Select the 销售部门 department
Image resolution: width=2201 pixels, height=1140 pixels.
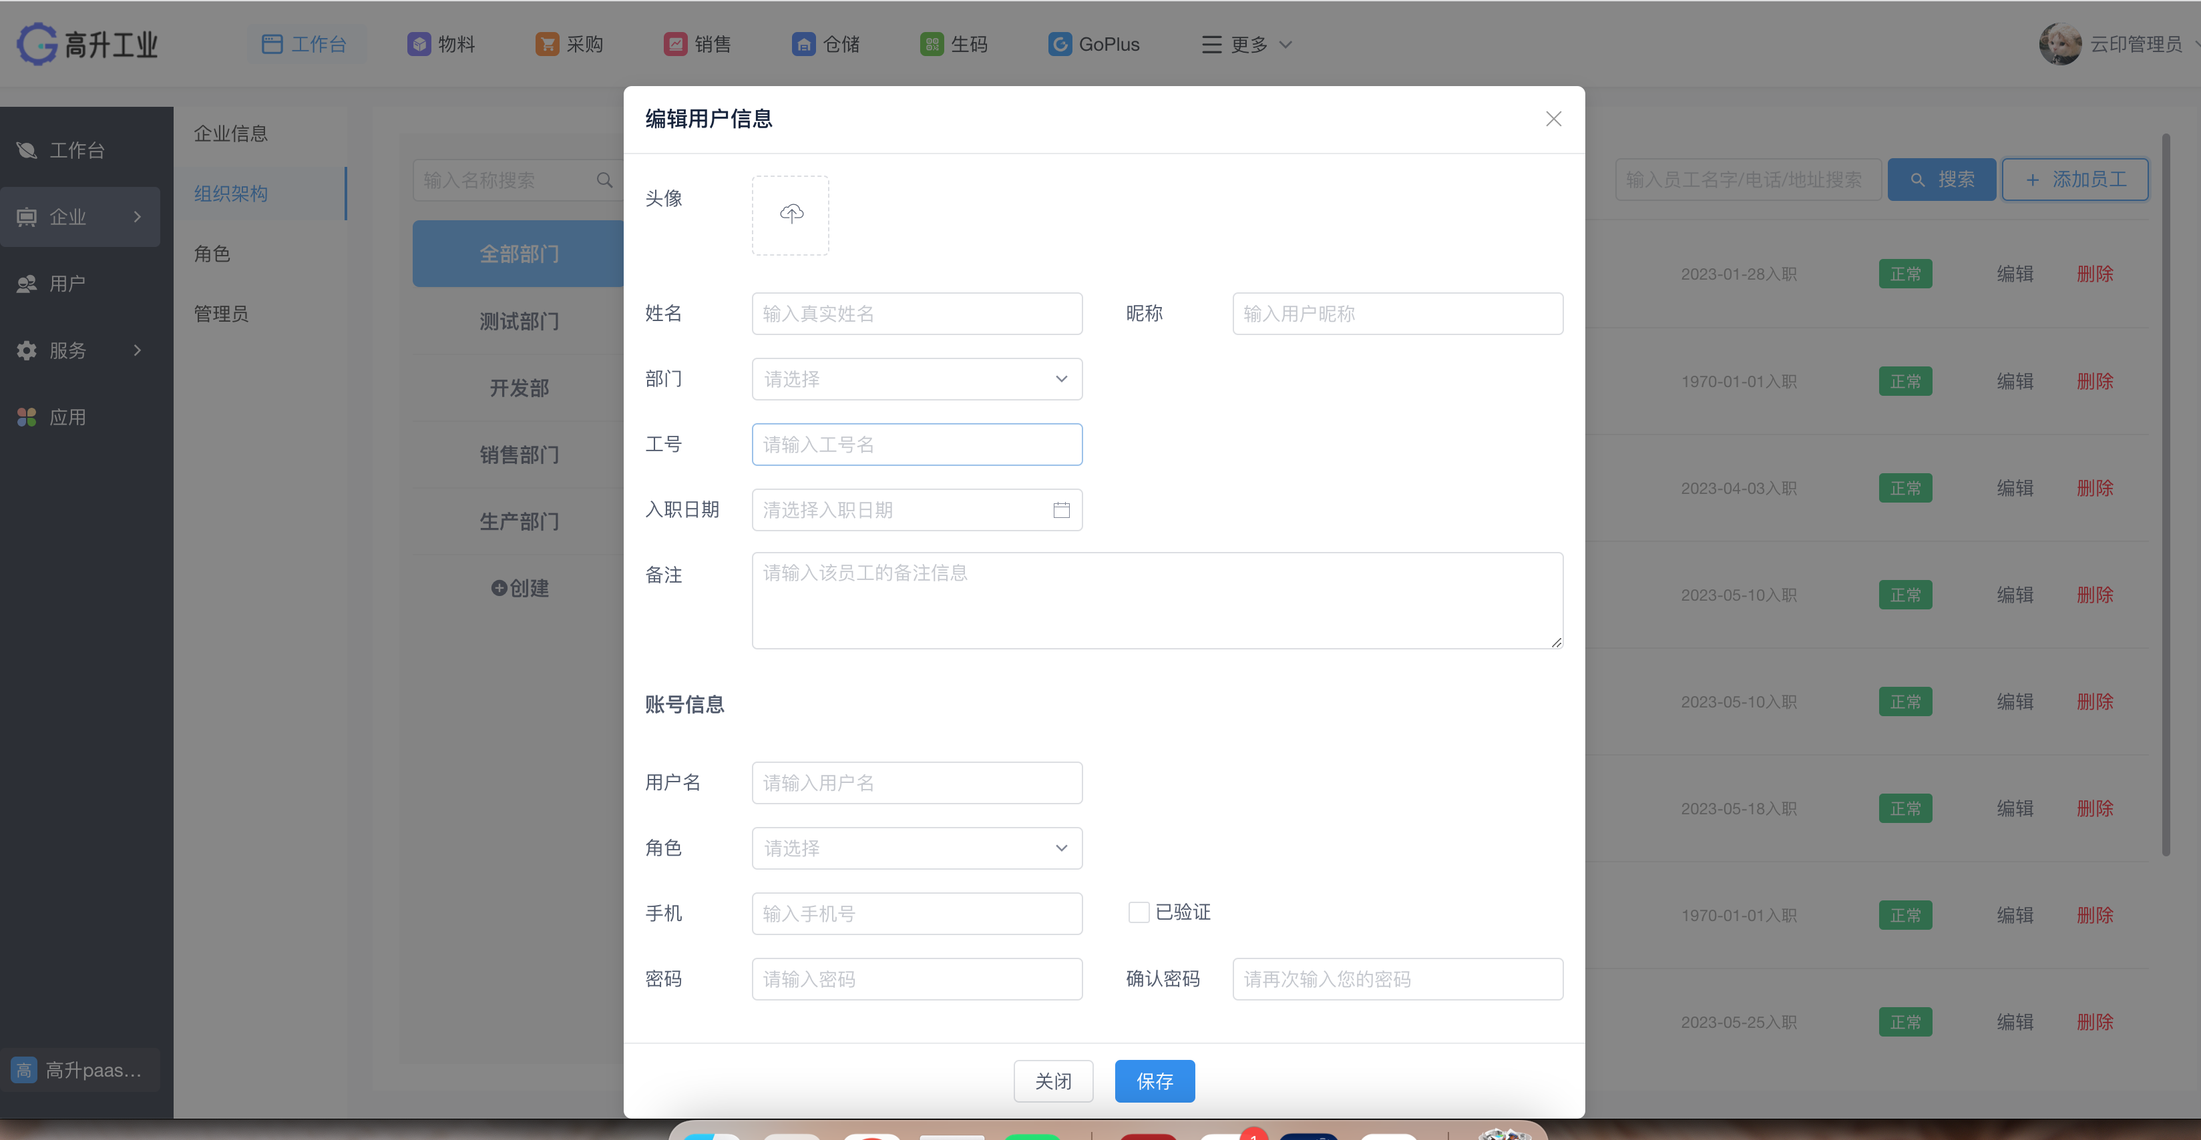(x=519, y=455)
